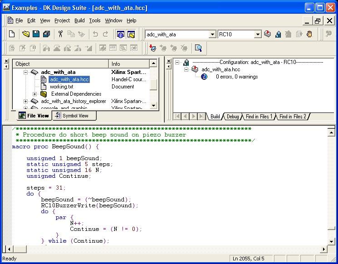Open the Help menu

tap(131, 20)
